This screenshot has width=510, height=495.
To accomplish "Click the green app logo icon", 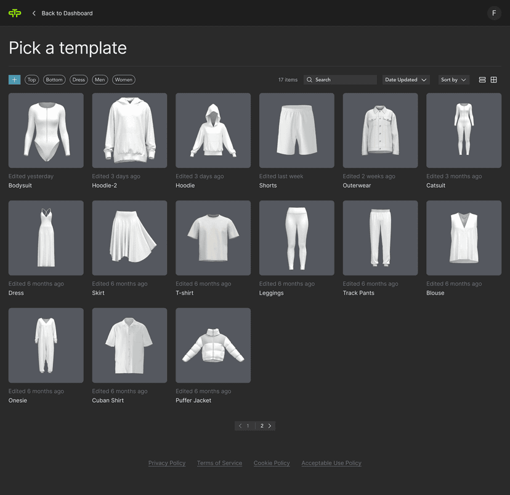I will pos(15,13).
